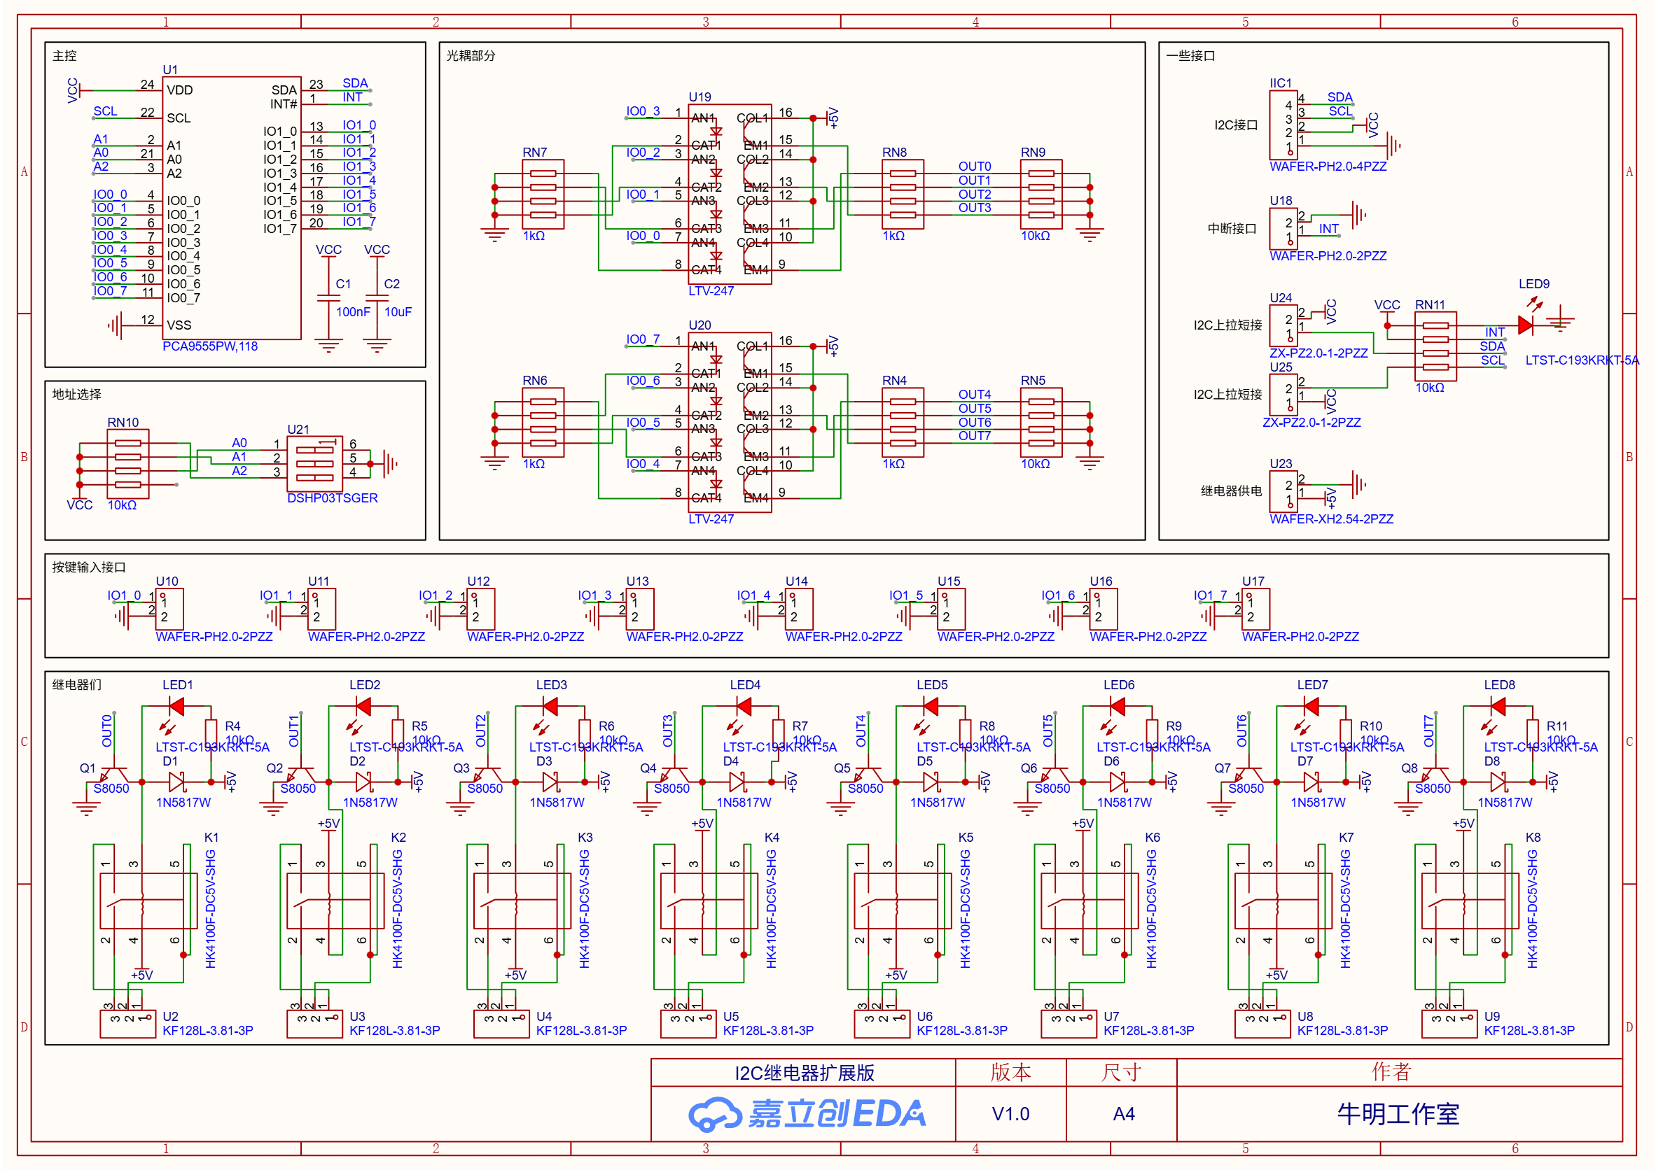Select relay K8 coil symbol
1656x1170 pixels.
tap(1469, 901)
